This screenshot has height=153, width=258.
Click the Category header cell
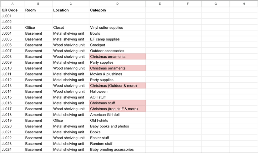tap(117, 10)
